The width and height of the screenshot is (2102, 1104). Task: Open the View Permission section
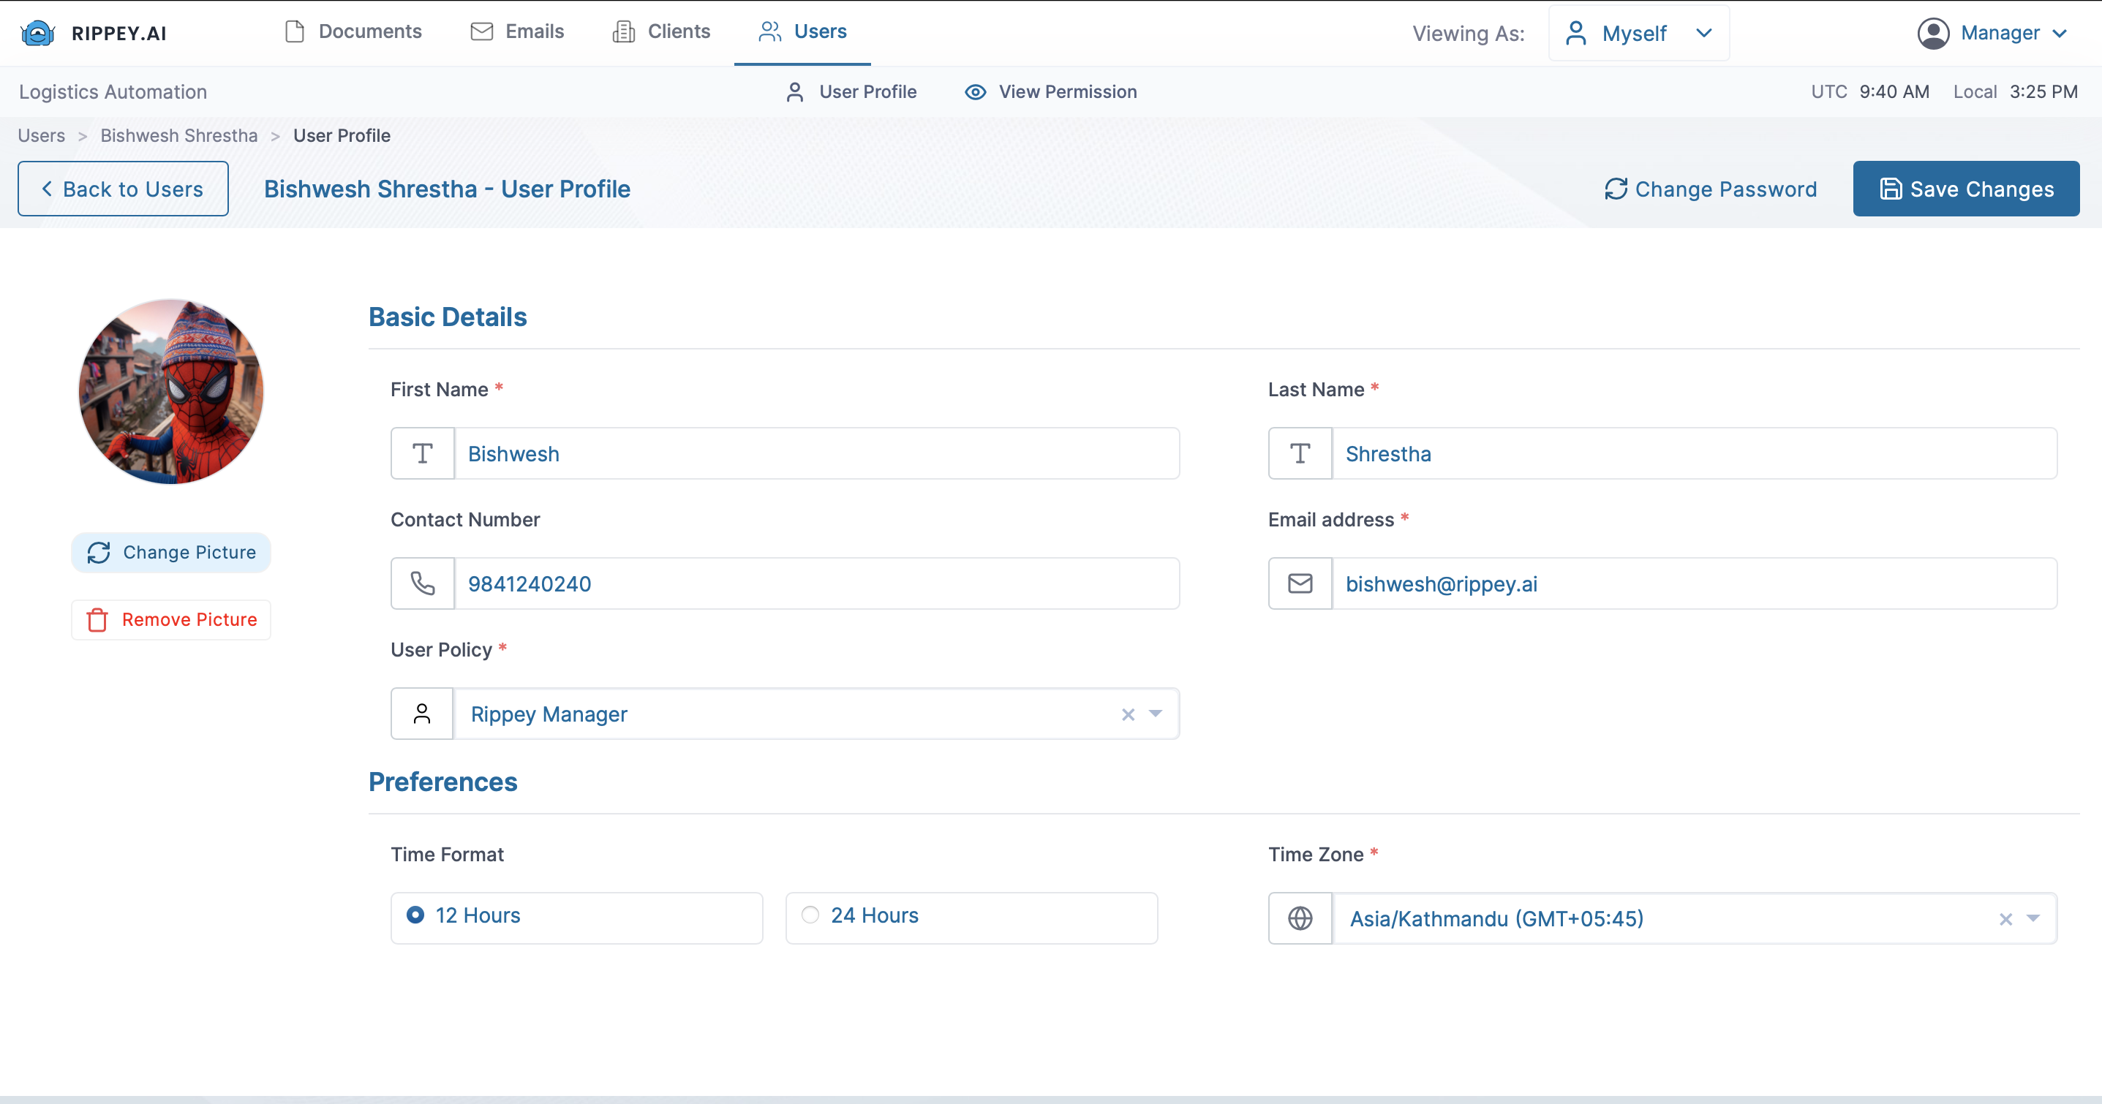(1050, 91)
